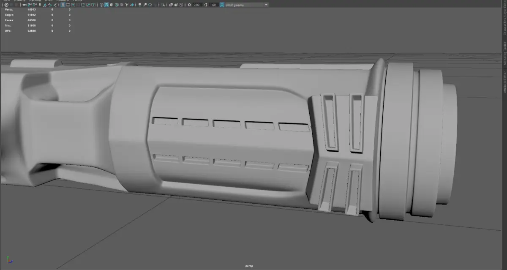This screenshot has height=270, width=507.
Task: Click the edge count 81812
Action: [x=32, y=15]
